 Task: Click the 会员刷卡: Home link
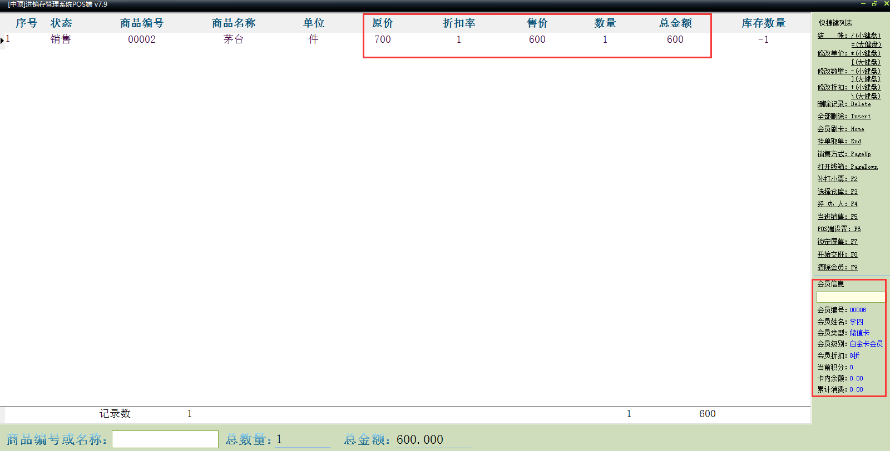pyautogui.click(x=840, y=129)
